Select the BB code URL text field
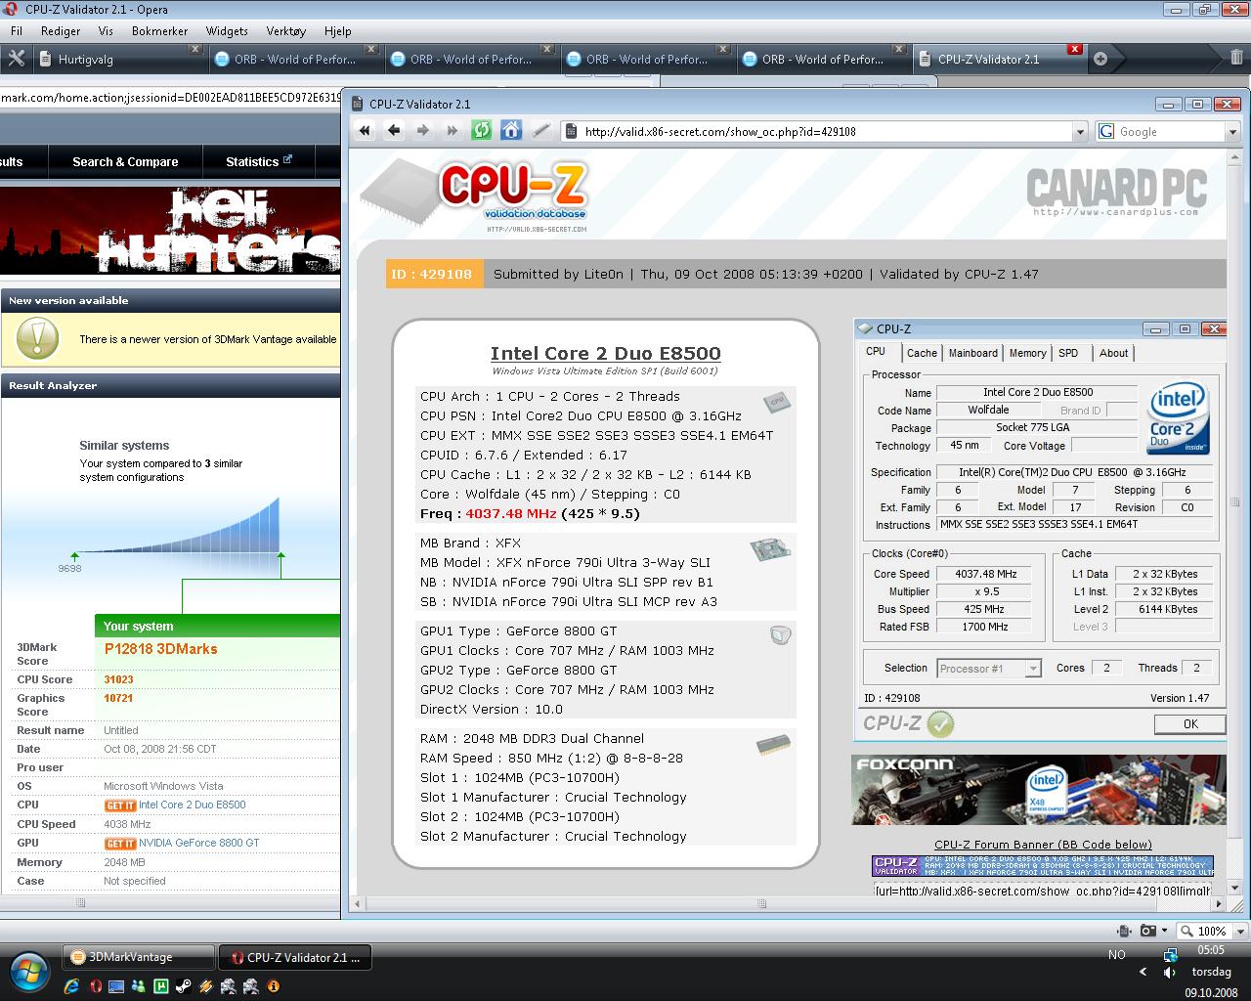The width and height of the screenshot is (1251, 1001). tap(1042, 890)
